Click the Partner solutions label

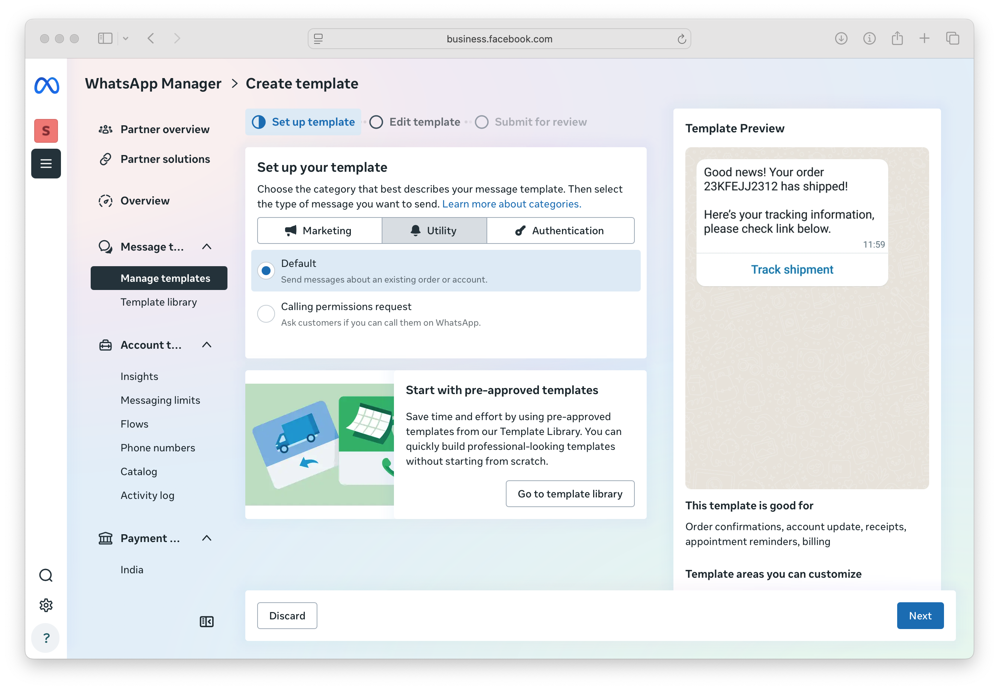165,159
